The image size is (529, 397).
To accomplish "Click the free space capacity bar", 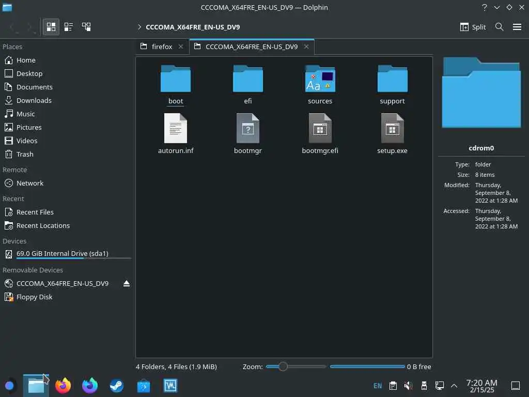I will coord(367,367).
